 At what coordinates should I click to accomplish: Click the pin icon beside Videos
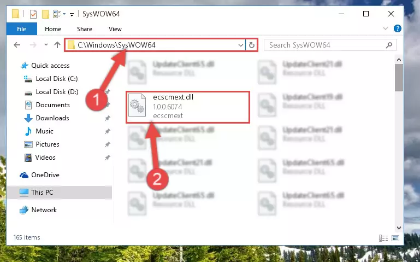[x=108, y=158]
